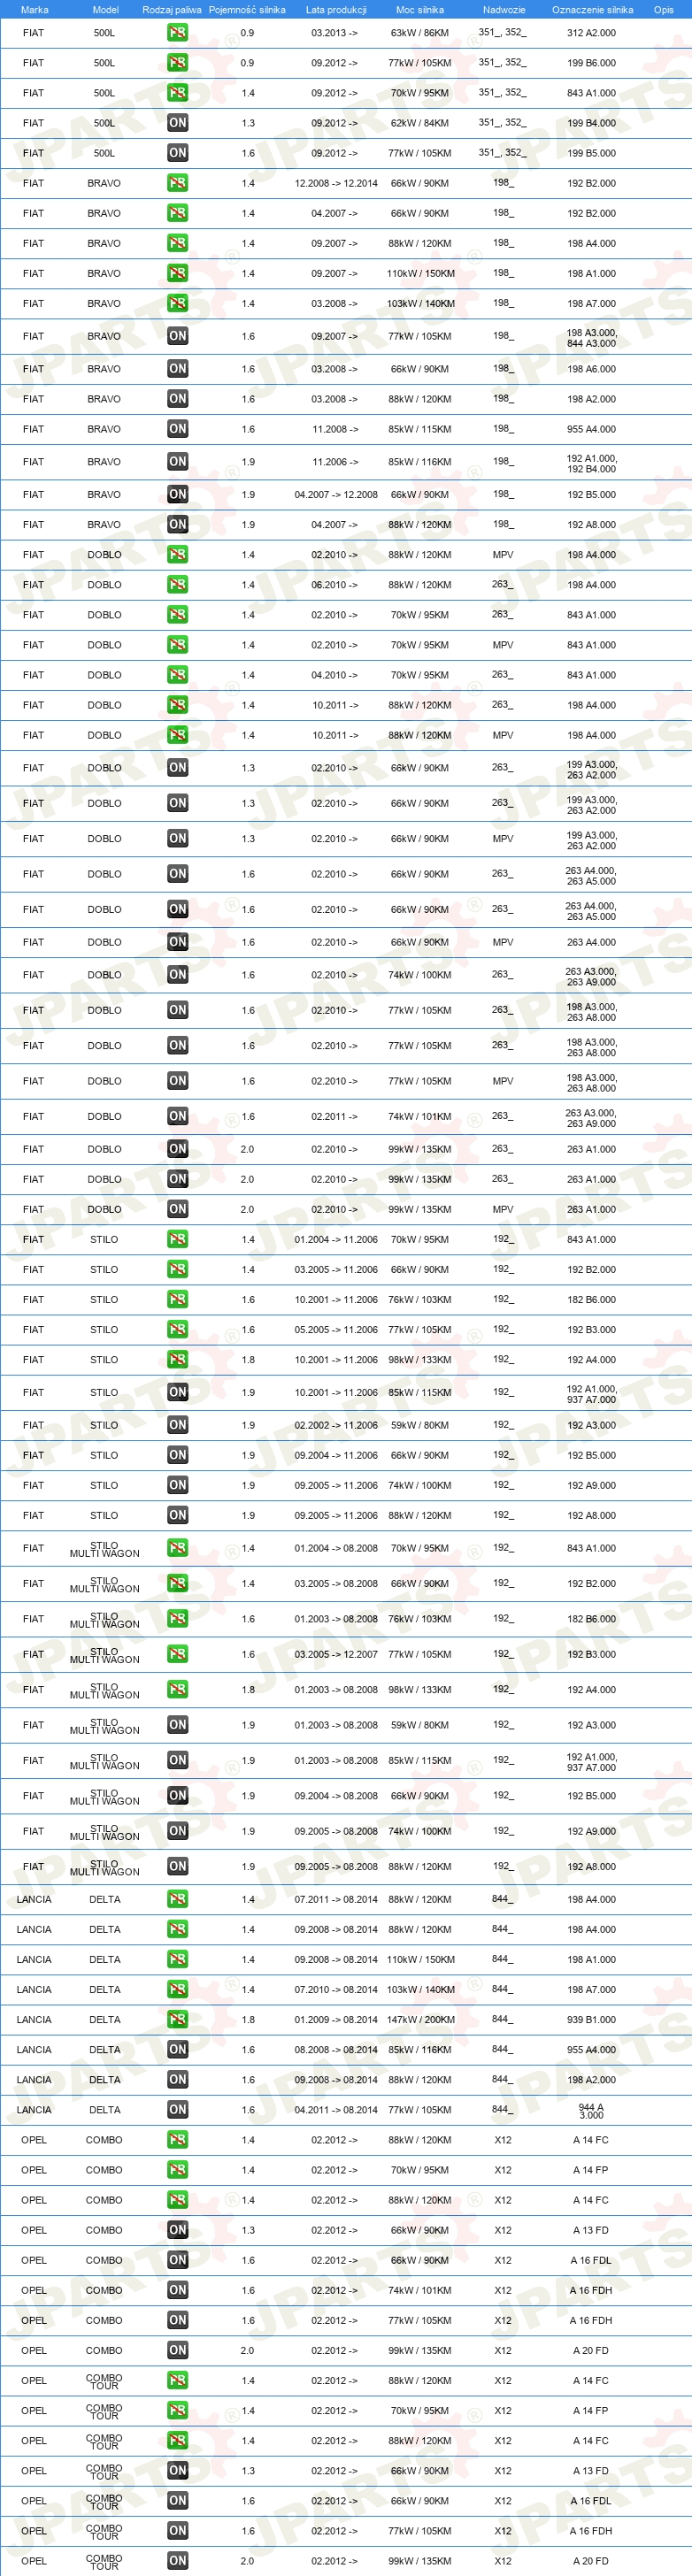
Task: Click the Nadwozie column header
Action: [x=504, y=10]
